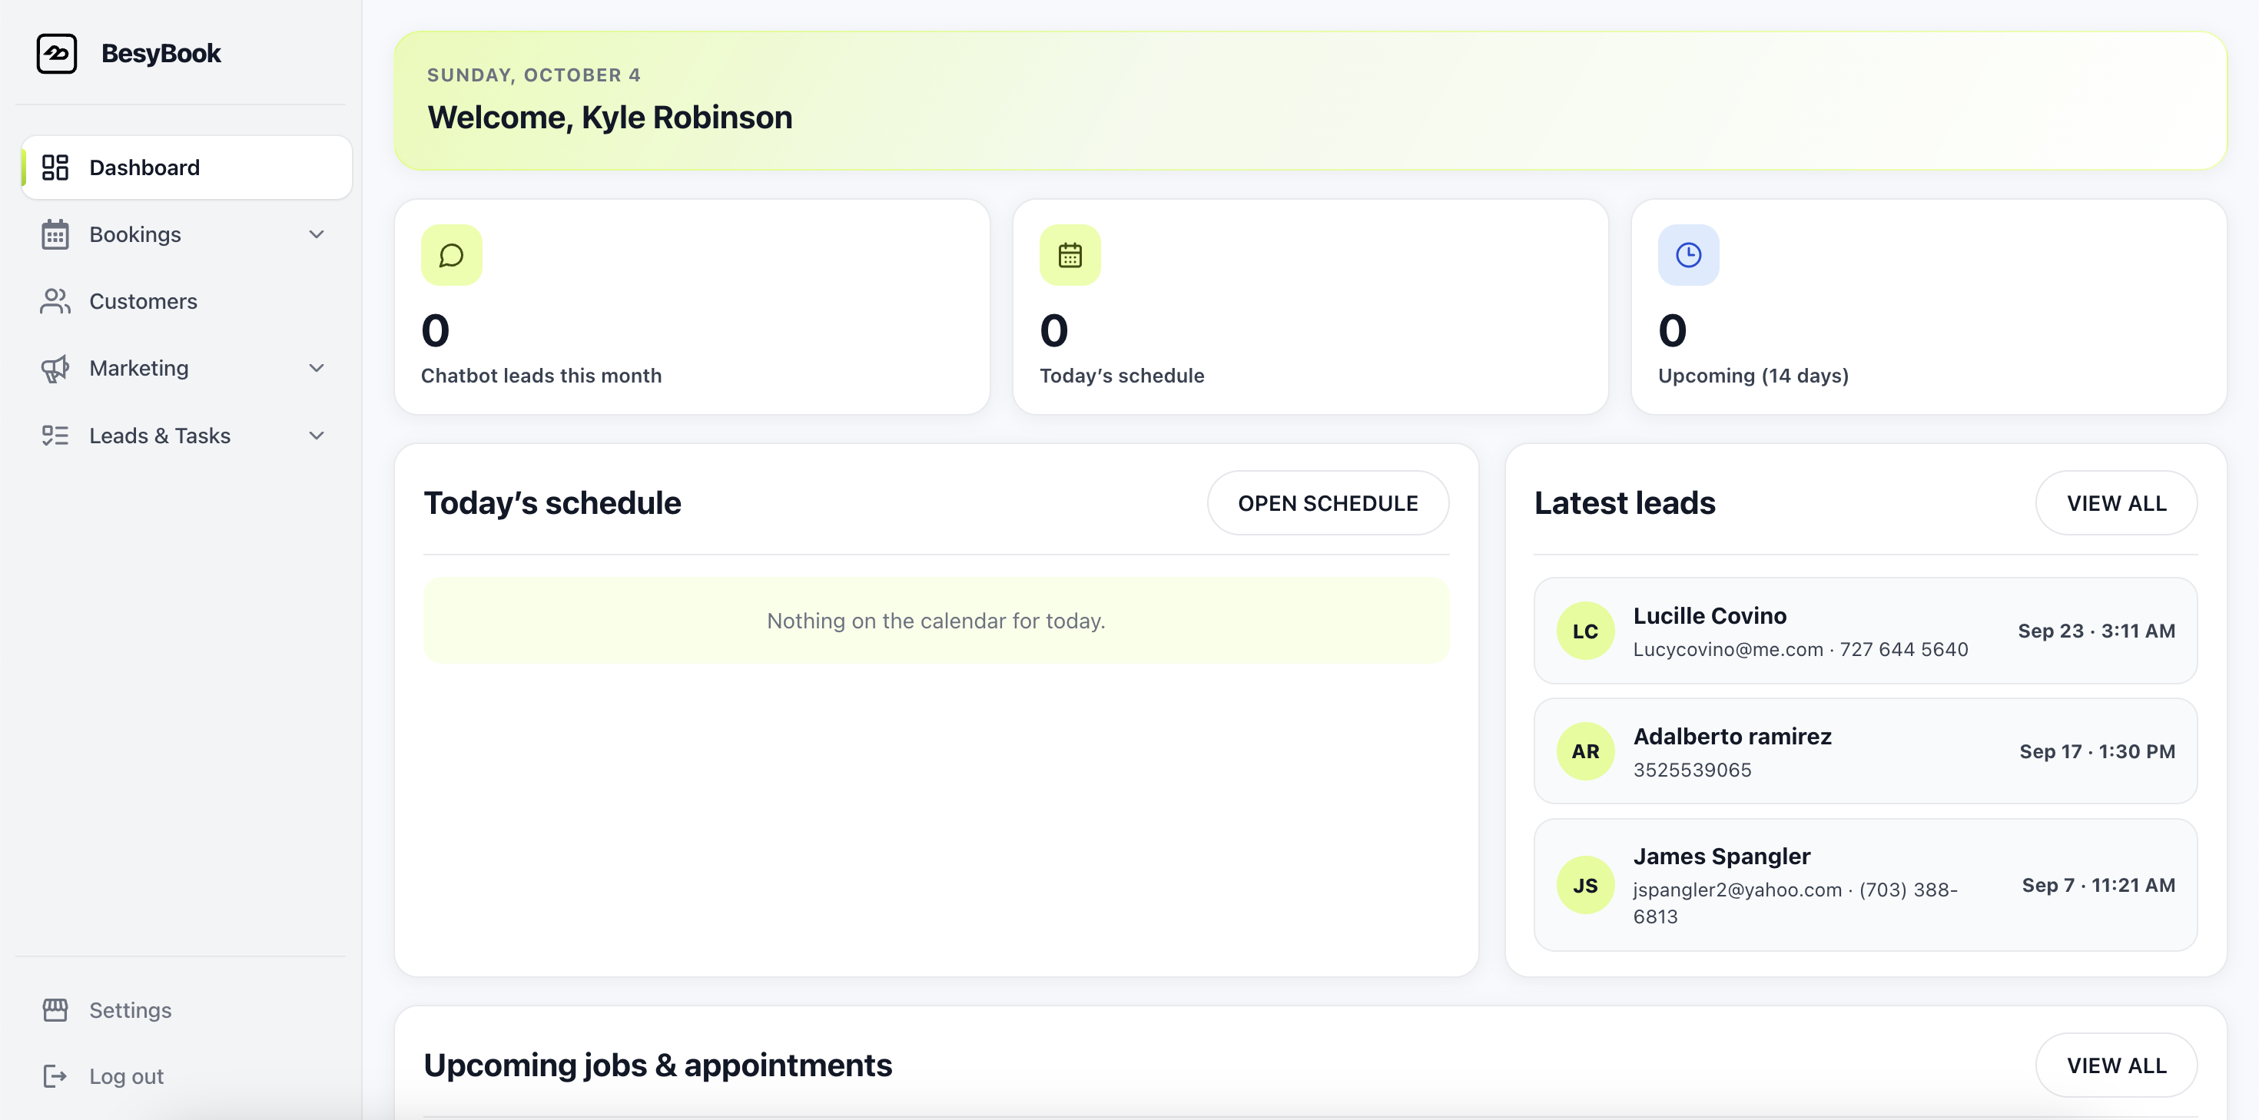The height and width of the screenshot is (1120, 2259).
Task: Click the 'Today's schedule' panel heading
Action: [x=552, y=503]
